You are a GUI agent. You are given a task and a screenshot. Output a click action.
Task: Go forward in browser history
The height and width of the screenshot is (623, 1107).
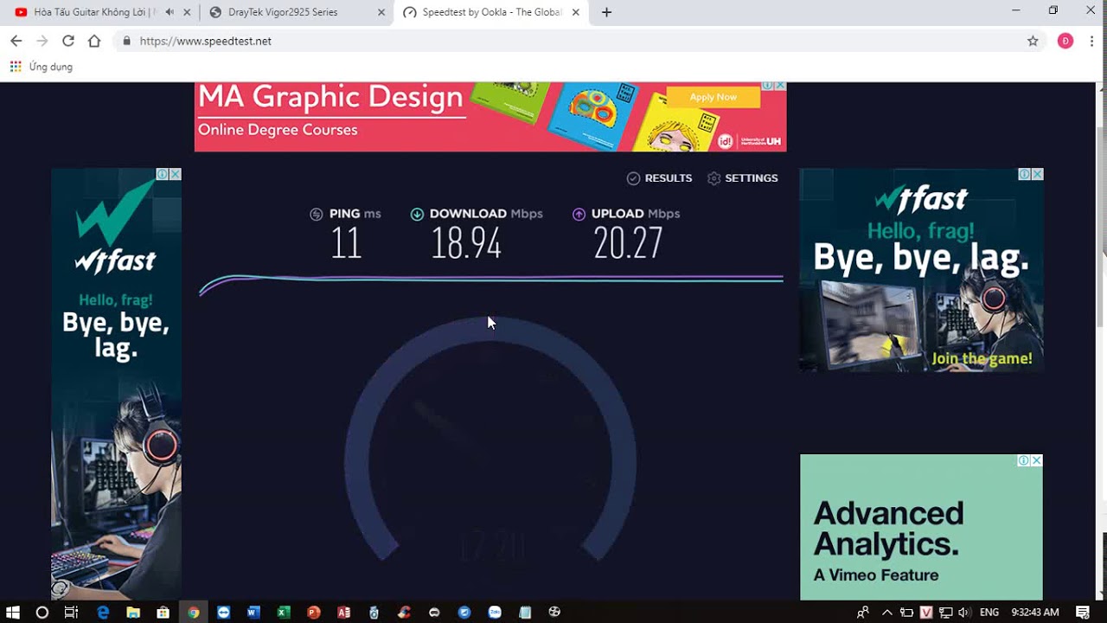[42, 41]
